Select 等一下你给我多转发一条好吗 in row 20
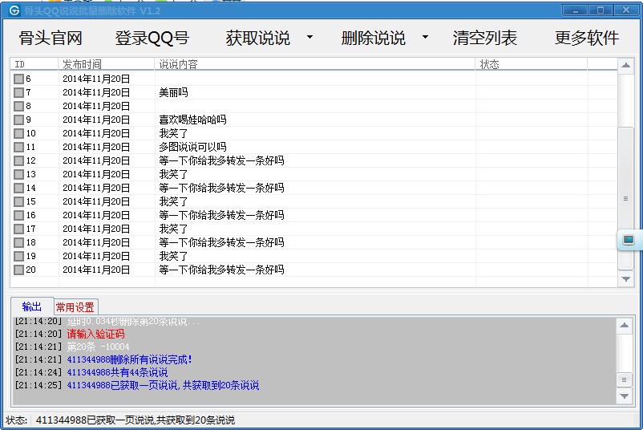Screen dimensions: 643x430 (221, 270)
